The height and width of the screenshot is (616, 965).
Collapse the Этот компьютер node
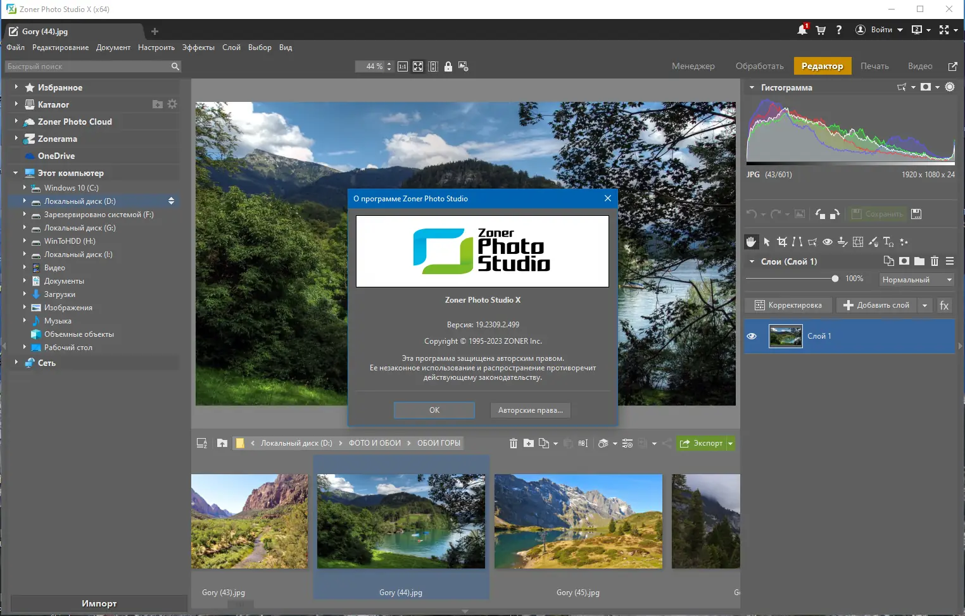(x=16, y=173)
